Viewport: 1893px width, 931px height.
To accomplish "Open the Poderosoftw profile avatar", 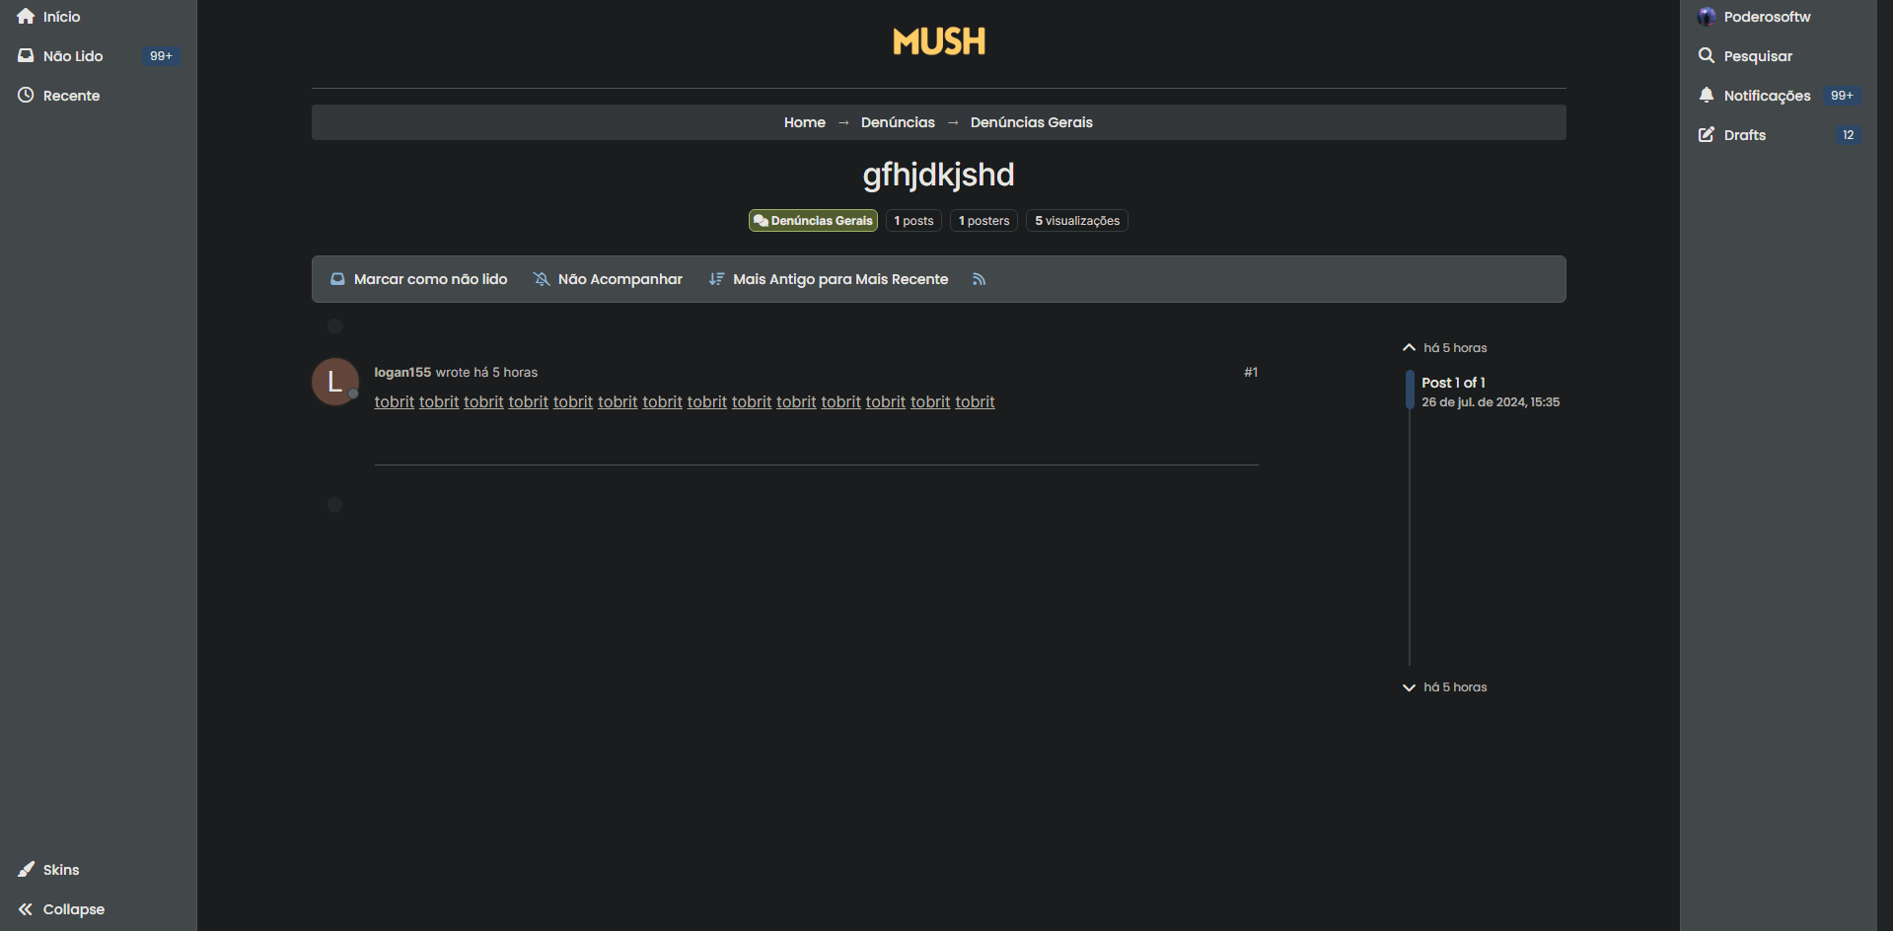I will tap(1707, 17).
